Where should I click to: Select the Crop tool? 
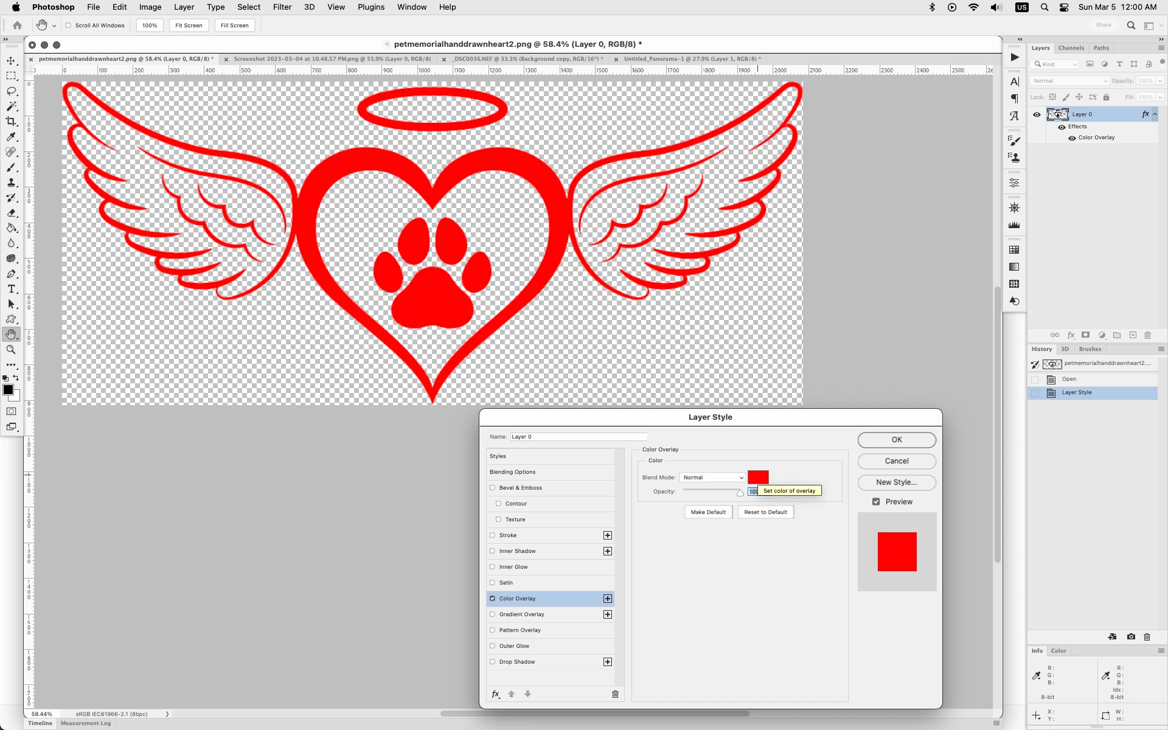point(11,122)
